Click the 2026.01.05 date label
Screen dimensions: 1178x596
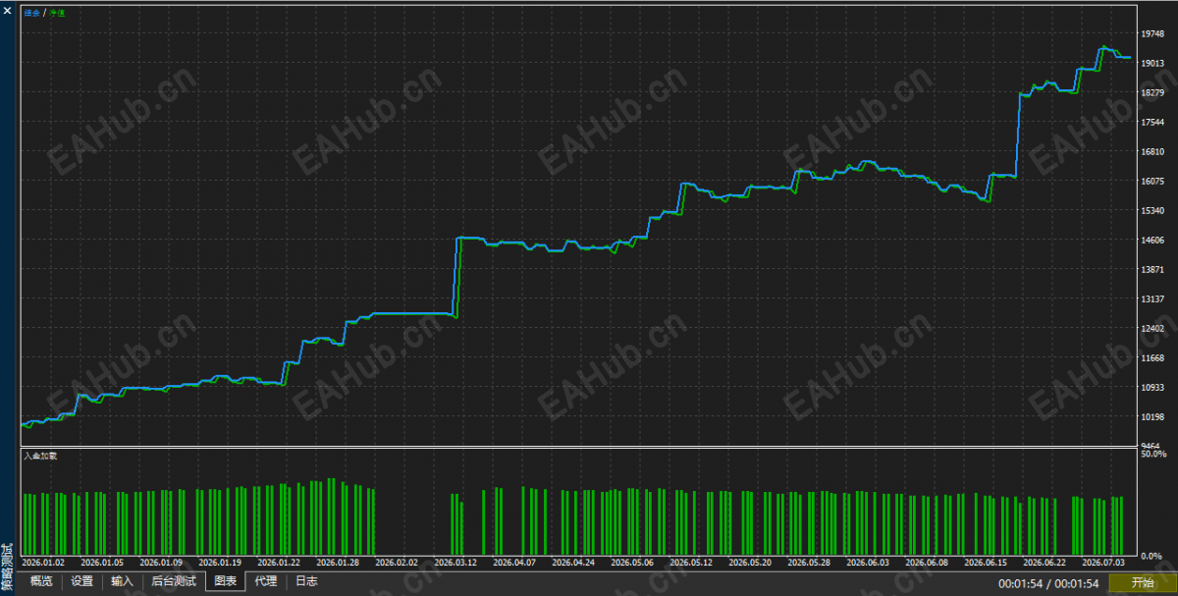click(102, 563)
